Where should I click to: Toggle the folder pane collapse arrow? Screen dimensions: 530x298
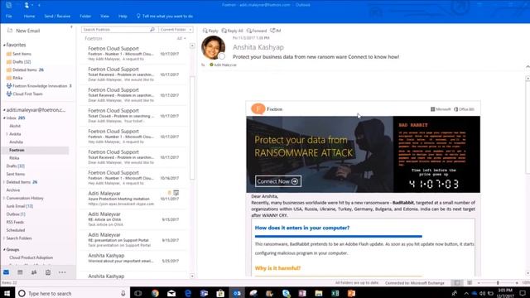pyautogui.click(x=71, y=27)
